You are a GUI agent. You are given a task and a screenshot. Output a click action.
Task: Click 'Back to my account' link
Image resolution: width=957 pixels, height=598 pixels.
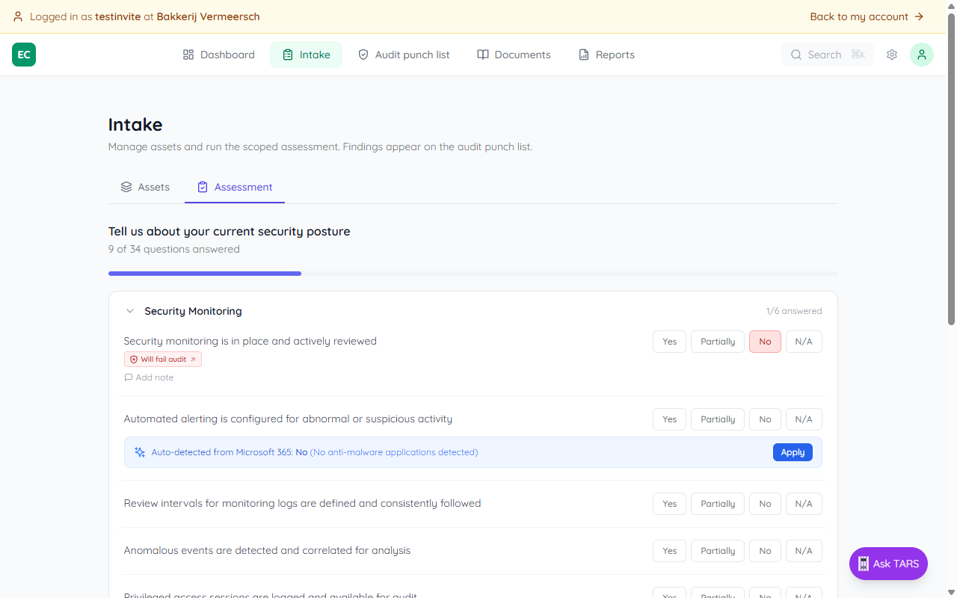(866, 16)
